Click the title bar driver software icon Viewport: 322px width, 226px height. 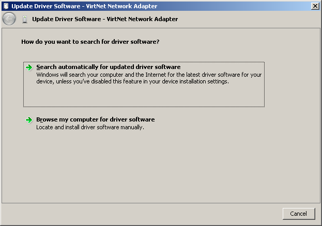coord(6,6)
